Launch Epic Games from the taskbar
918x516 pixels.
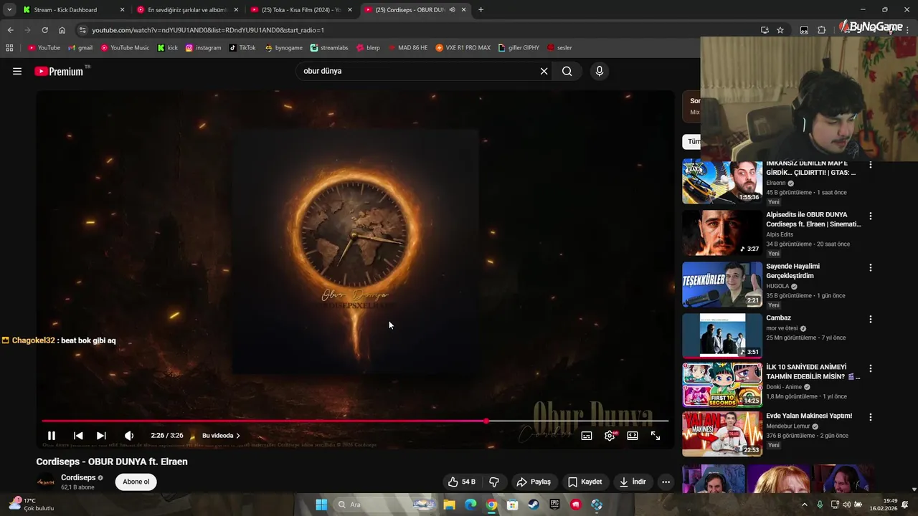pos(554,505)
